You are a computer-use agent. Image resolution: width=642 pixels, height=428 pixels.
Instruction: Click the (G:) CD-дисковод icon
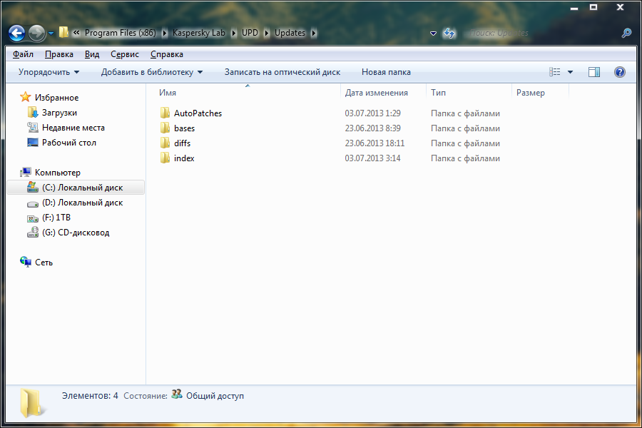point(33,233)
